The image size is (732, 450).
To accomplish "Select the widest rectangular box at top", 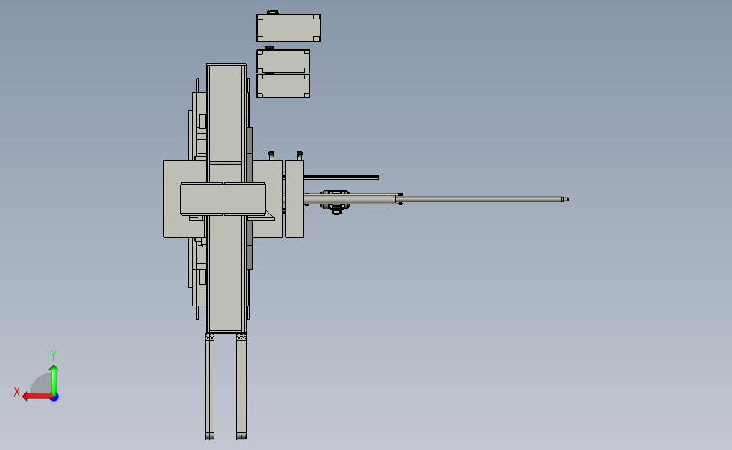I will point(288,28).
